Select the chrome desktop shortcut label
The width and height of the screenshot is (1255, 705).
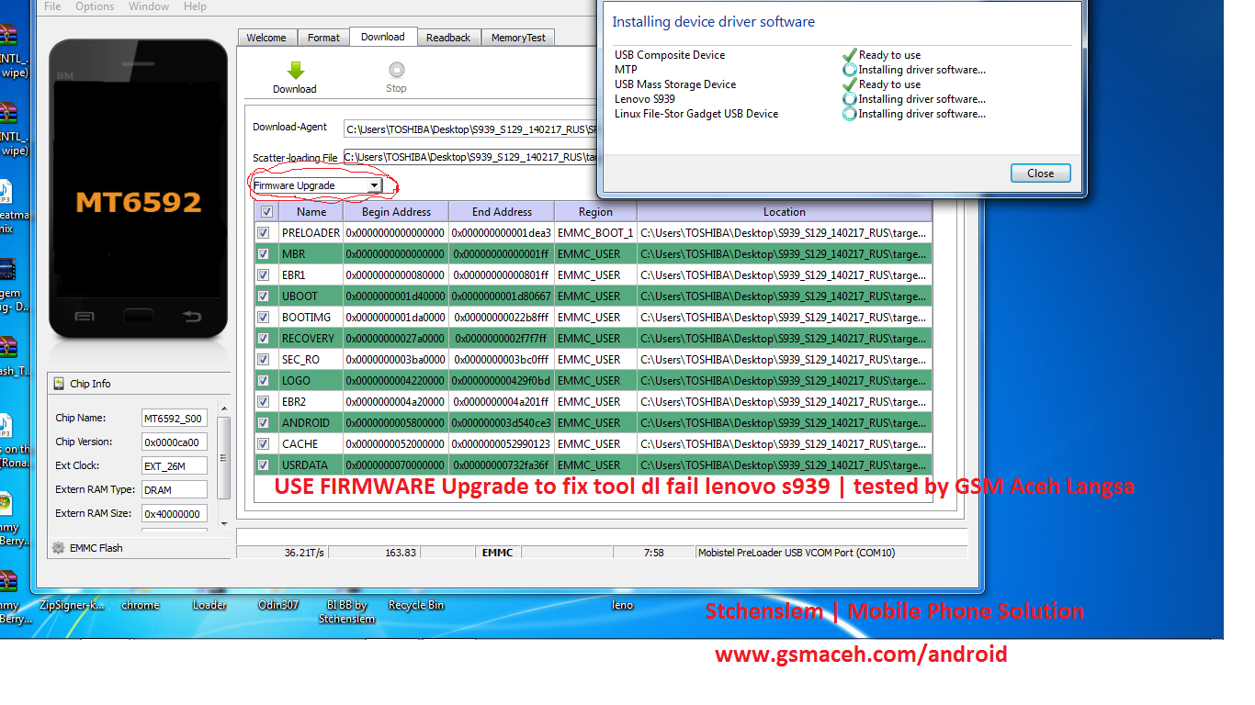(141, 605)
